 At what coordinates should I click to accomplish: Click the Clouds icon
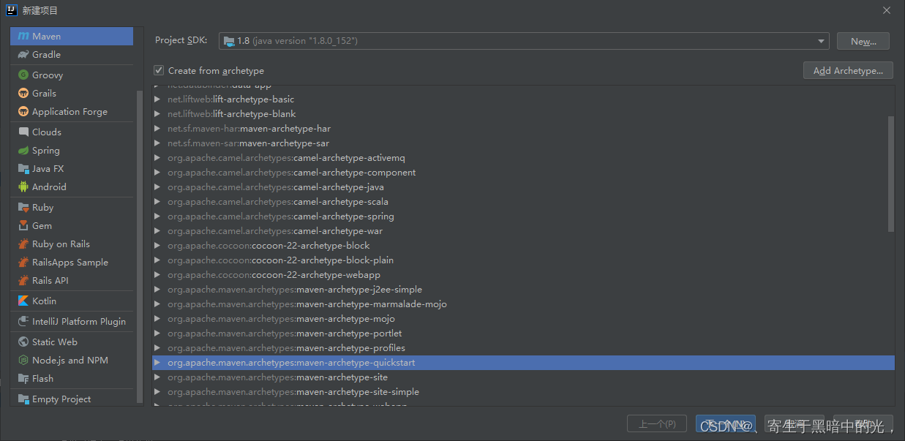[23, 132]
